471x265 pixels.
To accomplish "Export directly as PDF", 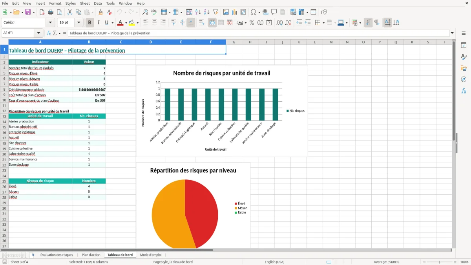I will point(42,12).
